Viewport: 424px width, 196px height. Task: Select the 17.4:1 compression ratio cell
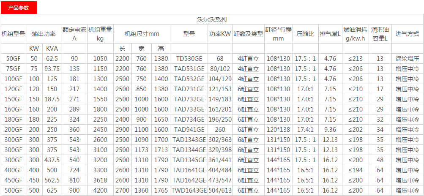(x=305, y=130)
